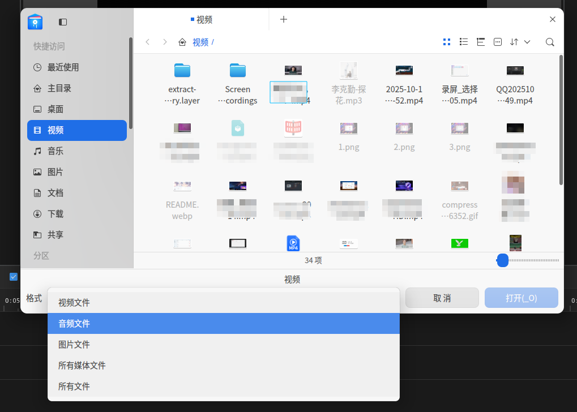Open 下载 in the sidebar
Screen dimensions: 577x412
77,214
